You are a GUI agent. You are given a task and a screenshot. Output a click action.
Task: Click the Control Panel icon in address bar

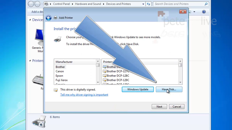tap(46, 4)
